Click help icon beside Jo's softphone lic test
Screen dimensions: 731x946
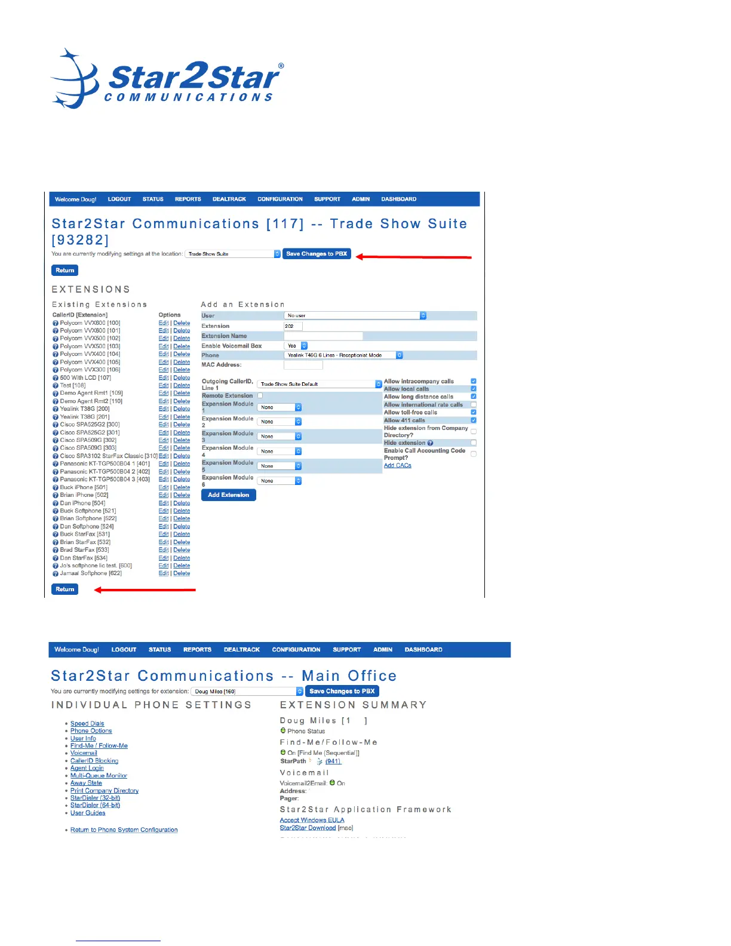[56, 566]
